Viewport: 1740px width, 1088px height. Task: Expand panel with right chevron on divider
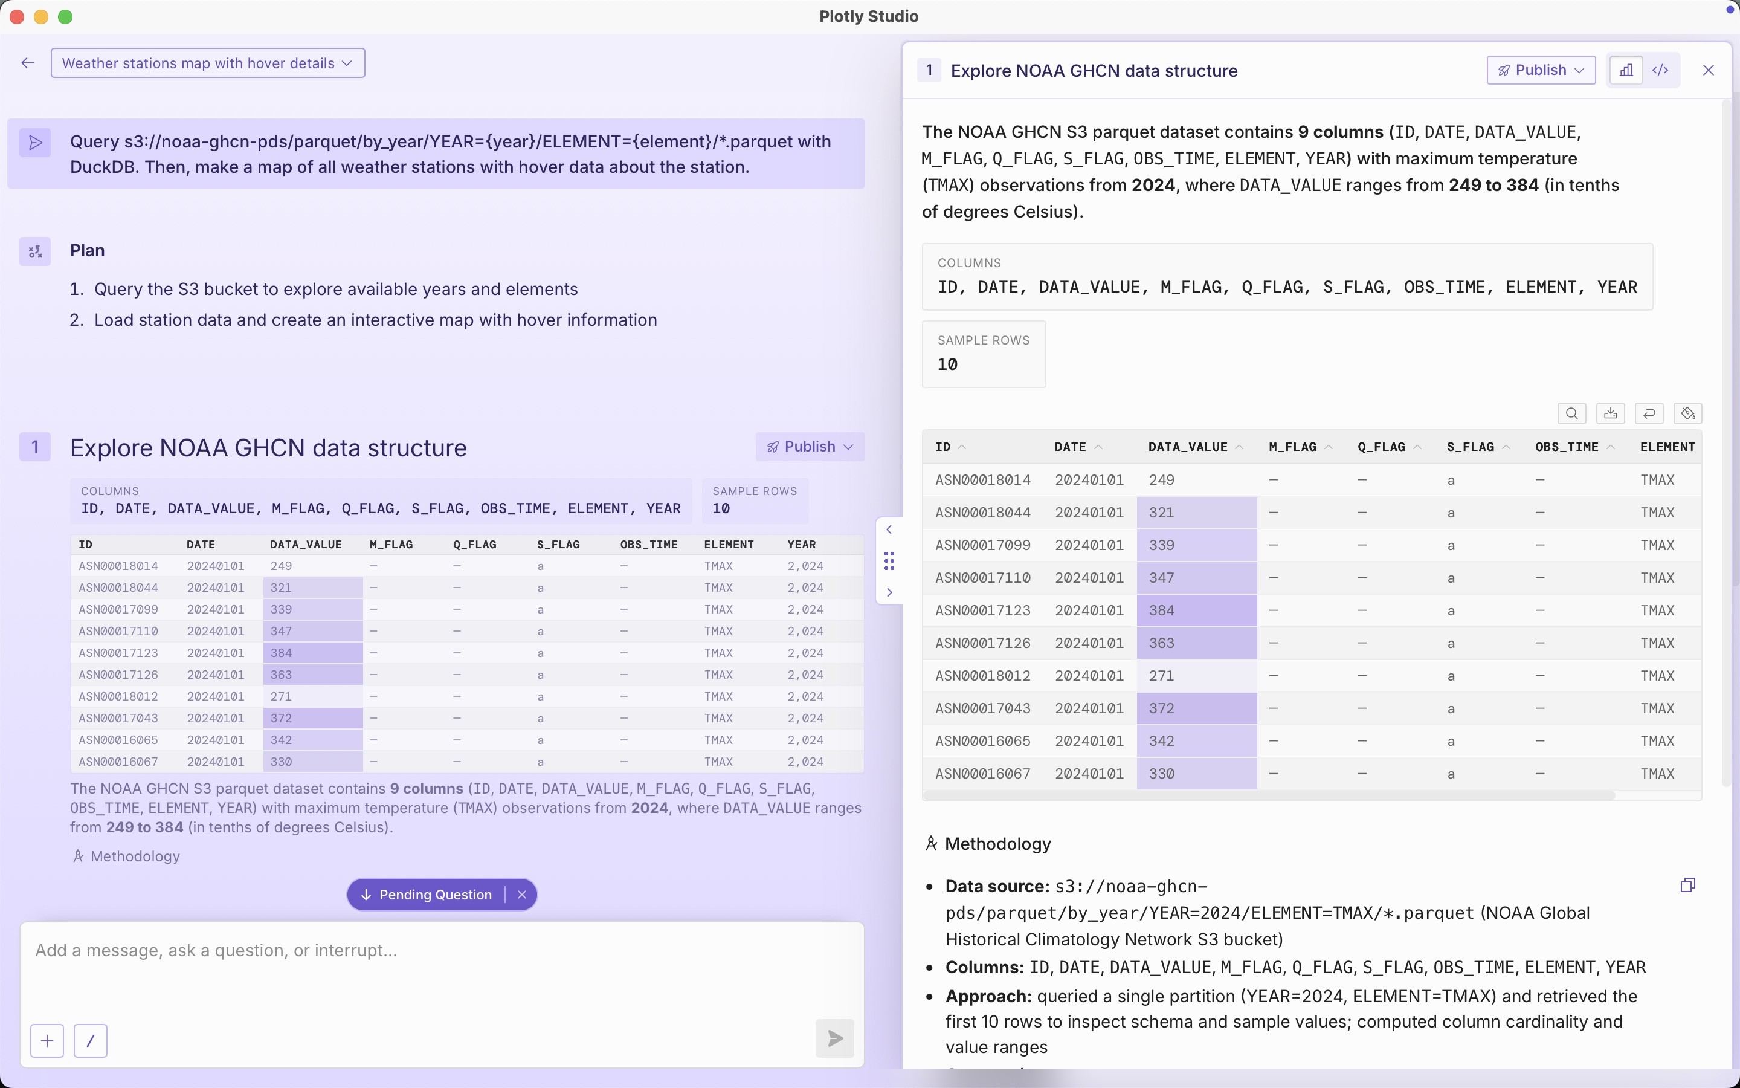889,592
